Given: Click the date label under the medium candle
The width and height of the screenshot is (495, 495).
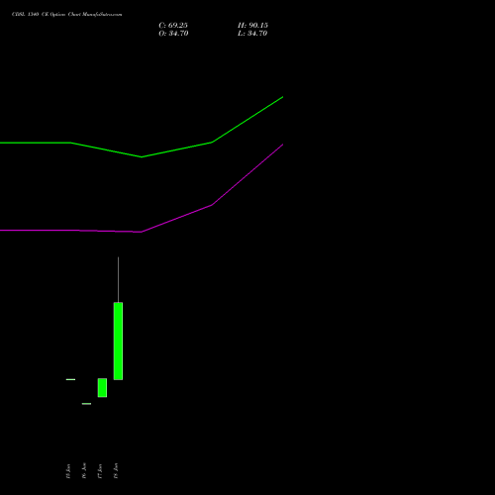Looking at the screenshot, I should pos(100,471).
